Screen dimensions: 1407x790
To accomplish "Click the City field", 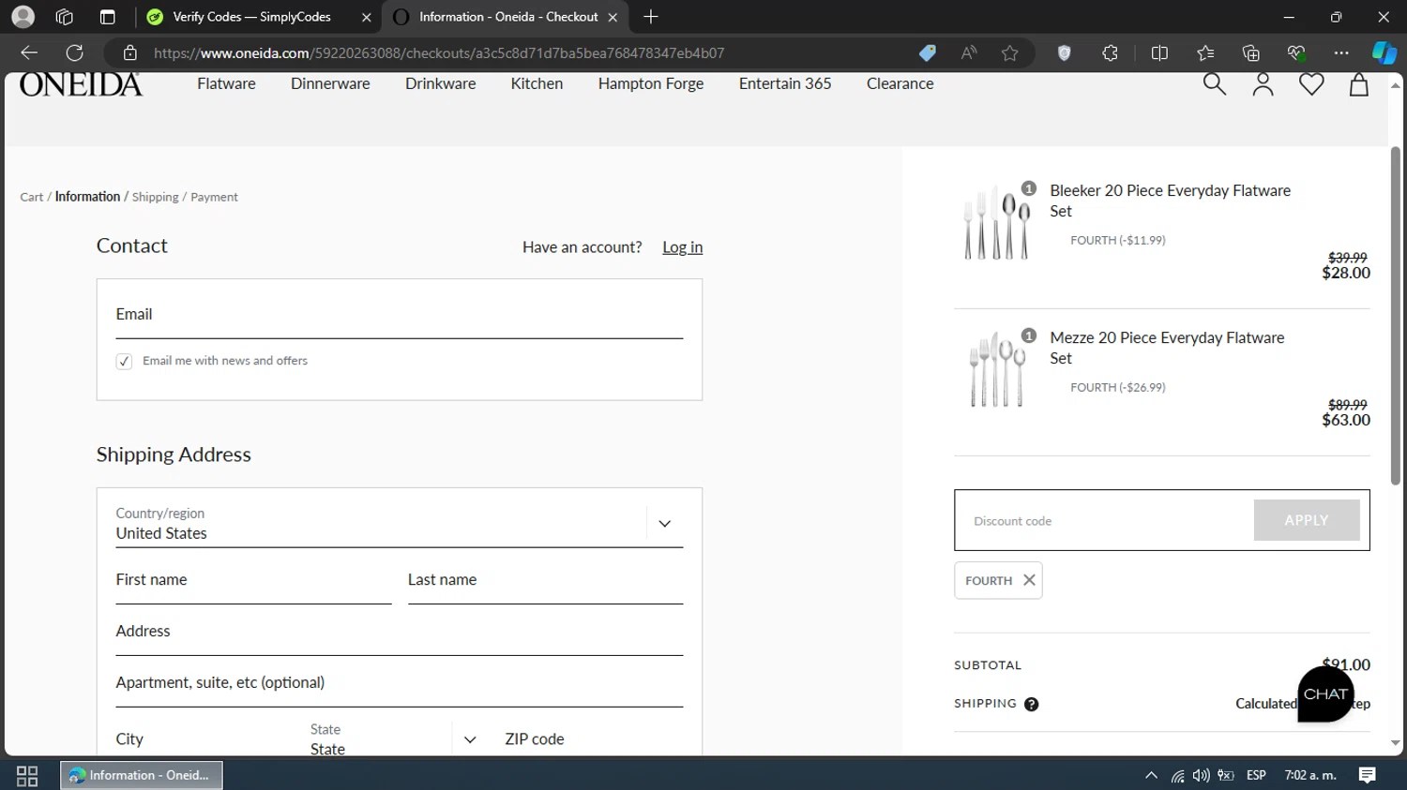I will (x=204, y=739).
